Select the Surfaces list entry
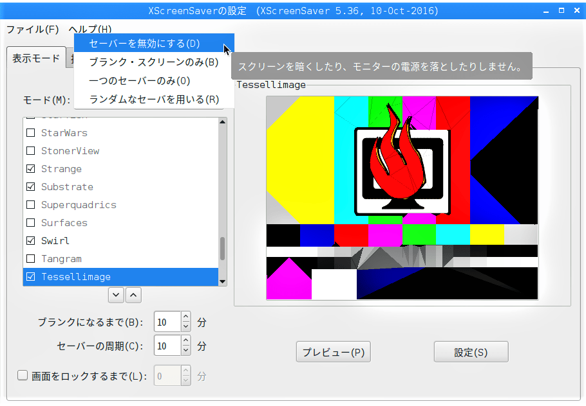 [x=120, y=222]
